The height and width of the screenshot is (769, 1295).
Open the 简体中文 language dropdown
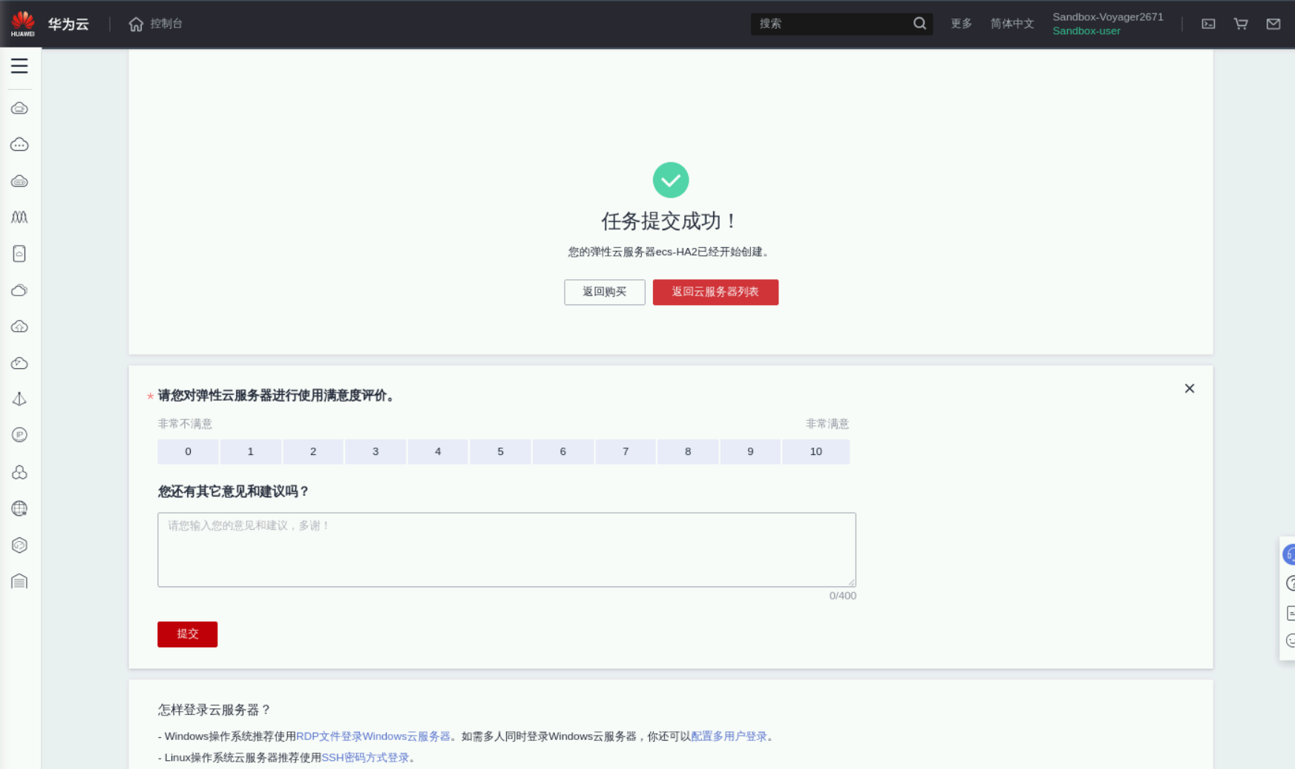1012,24
